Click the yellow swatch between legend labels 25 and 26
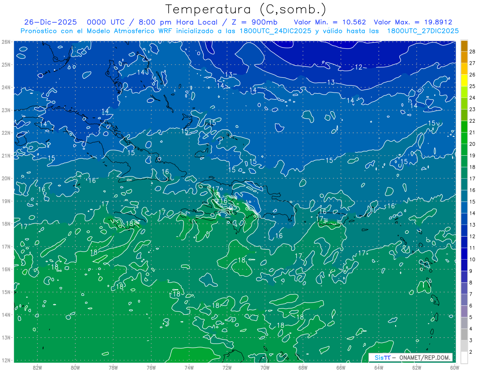The image size is (483, 373). pos(464,80)
